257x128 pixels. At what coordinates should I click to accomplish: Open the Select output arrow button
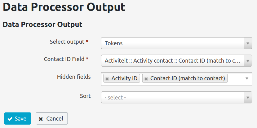(248, 43)
